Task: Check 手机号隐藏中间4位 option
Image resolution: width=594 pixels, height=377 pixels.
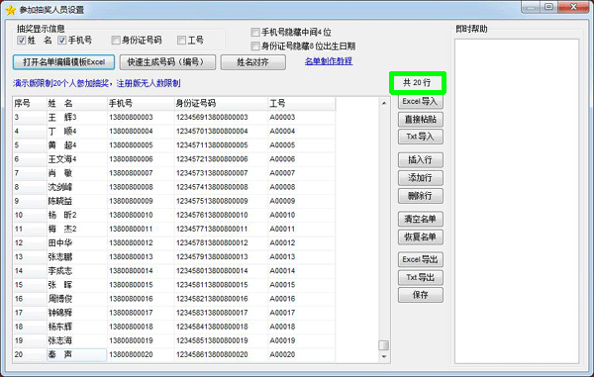Action: click(x=255, y=33)
